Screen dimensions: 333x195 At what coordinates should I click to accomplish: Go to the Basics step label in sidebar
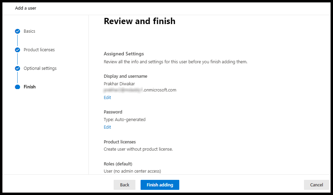[x=29, y=31]
